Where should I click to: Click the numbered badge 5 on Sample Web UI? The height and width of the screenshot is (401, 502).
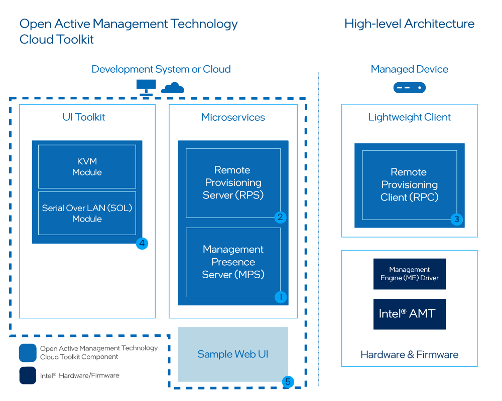(x=288, y=381)
